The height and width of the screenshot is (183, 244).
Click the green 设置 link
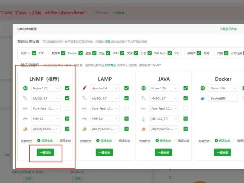coord(107,42)
